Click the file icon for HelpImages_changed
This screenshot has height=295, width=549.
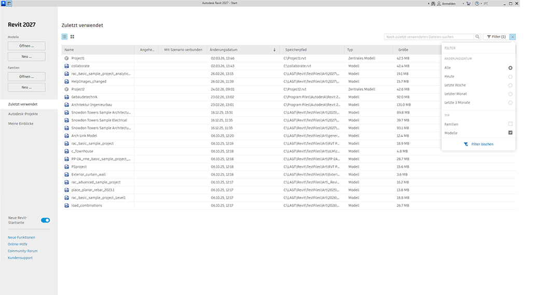[66, 81]
